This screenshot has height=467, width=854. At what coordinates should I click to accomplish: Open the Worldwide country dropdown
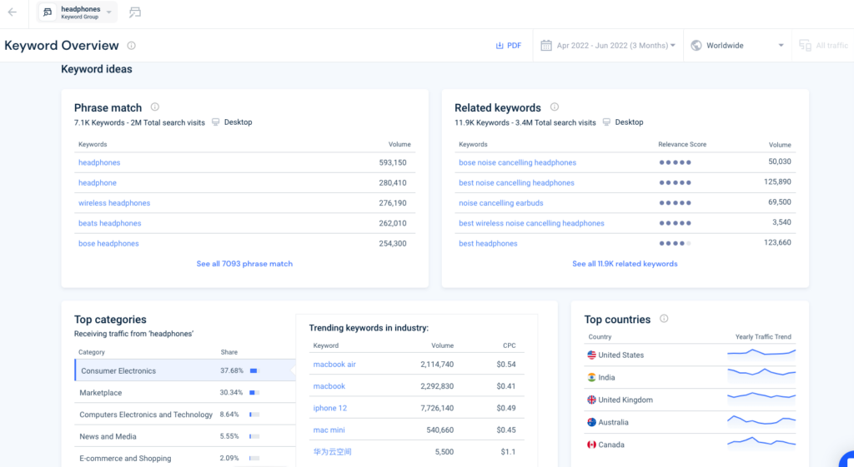738,46
